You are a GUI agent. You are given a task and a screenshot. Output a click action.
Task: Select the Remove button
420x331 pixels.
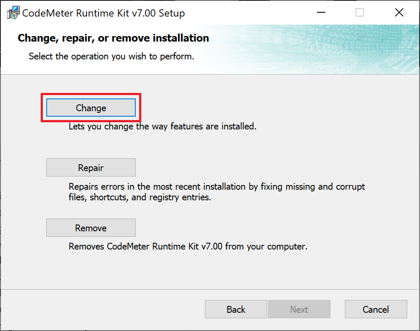91,228
